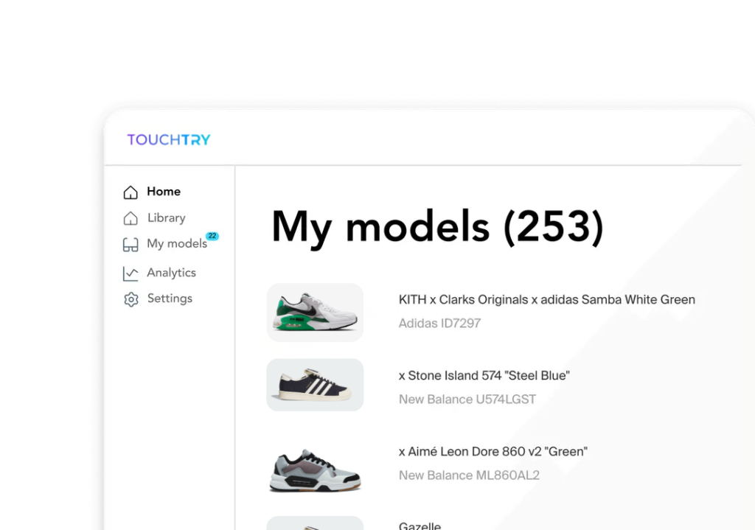Open Settings from the sidebar
This screenshot has height=530, width=755.
[170, 299]
